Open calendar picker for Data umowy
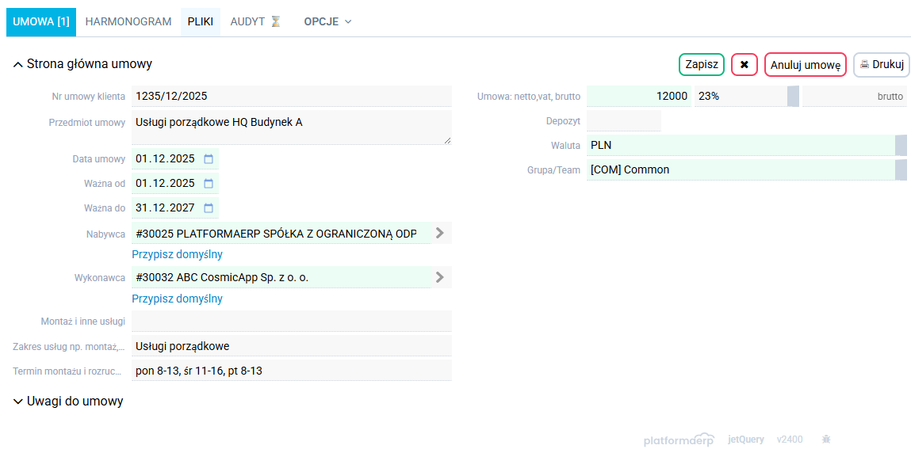Viewport: 911px width, 453px height. [x=209, y=159]
